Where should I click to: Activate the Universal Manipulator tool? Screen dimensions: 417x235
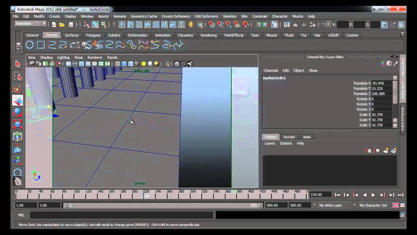click(18, 136)
